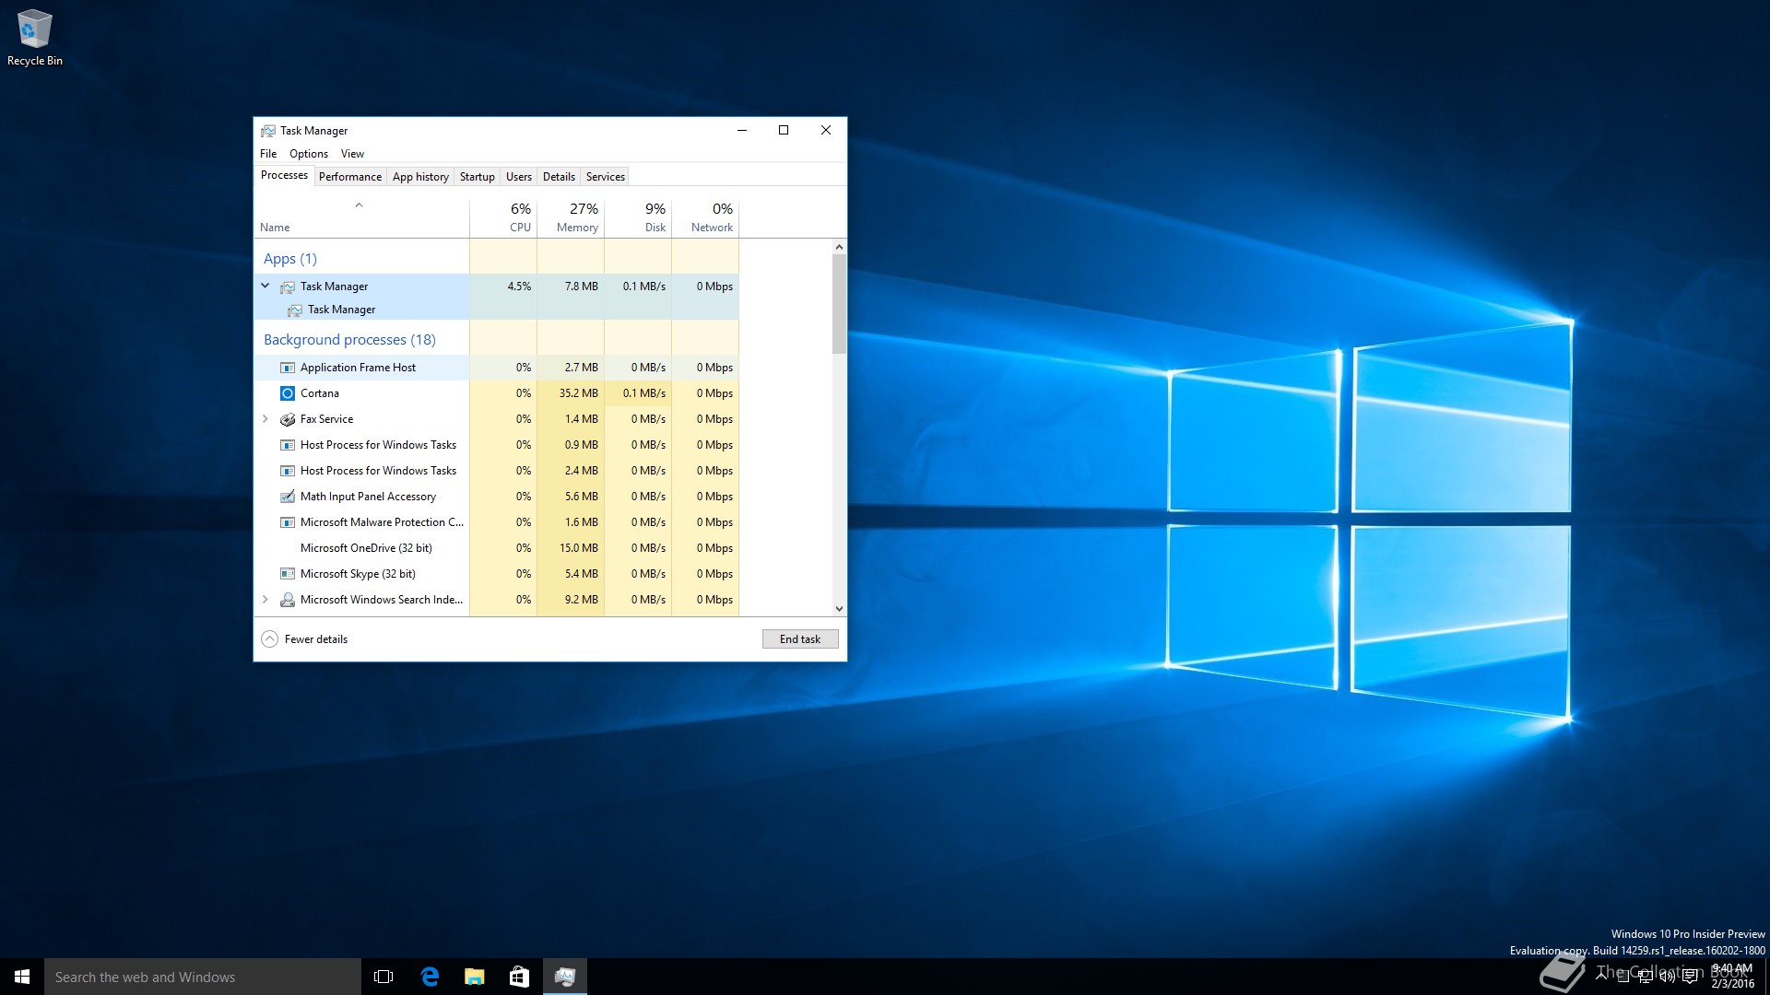The width and height of the screenshot is (1770, 995).
Task: Open File Explorer from taskbar
Action: (x=475, y=977)
